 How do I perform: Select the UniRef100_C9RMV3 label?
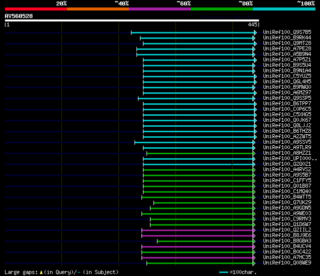coord(287,219)
